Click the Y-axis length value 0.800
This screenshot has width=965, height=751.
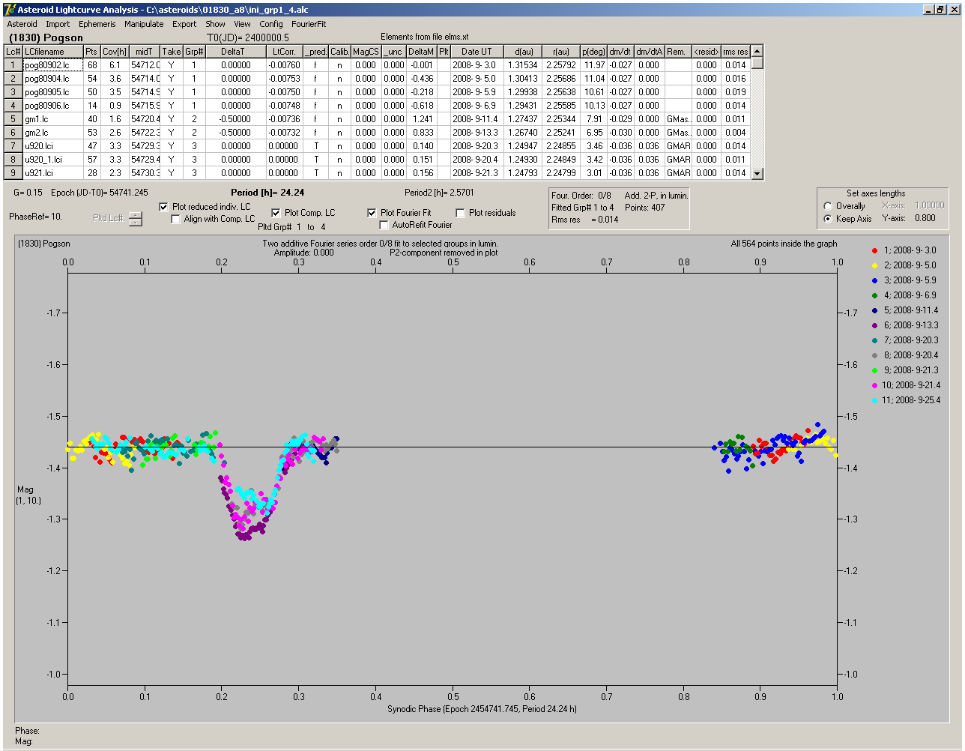point(925,219)
